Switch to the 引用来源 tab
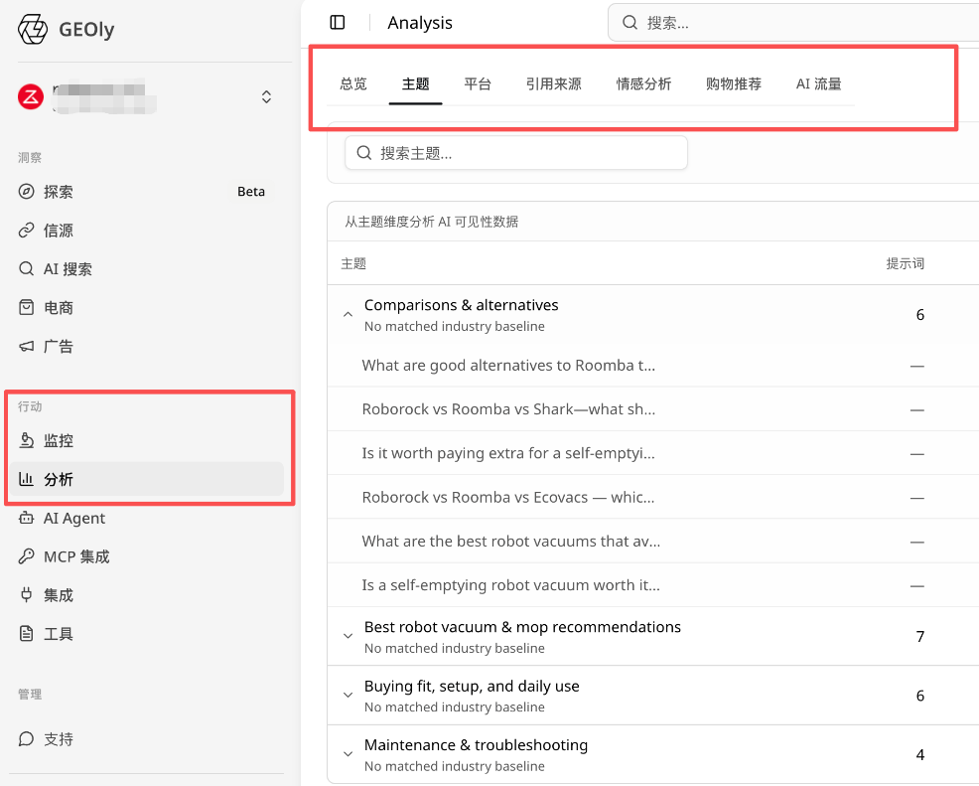This screenshot has height=786, width=979. [x=554, y=83]
